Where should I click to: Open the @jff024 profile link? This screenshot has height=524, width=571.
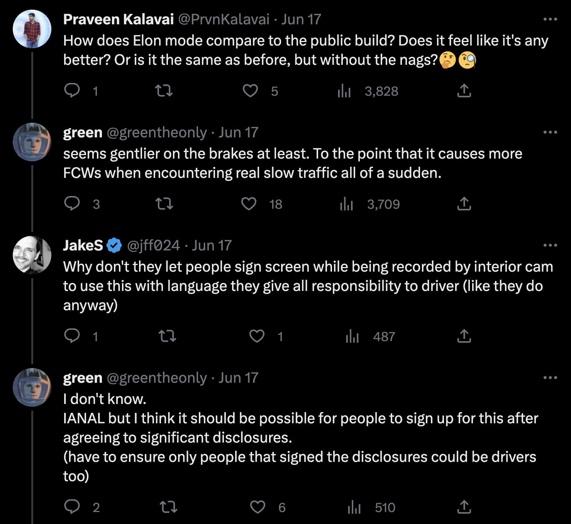tap(153, 245)
